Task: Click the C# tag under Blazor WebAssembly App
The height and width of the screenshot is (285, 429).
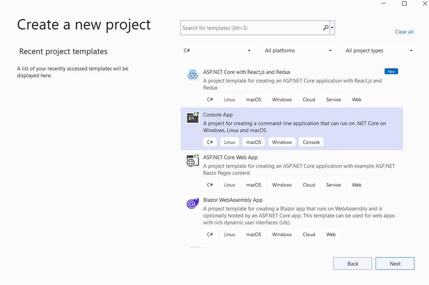Action: (x=210, y=235)
